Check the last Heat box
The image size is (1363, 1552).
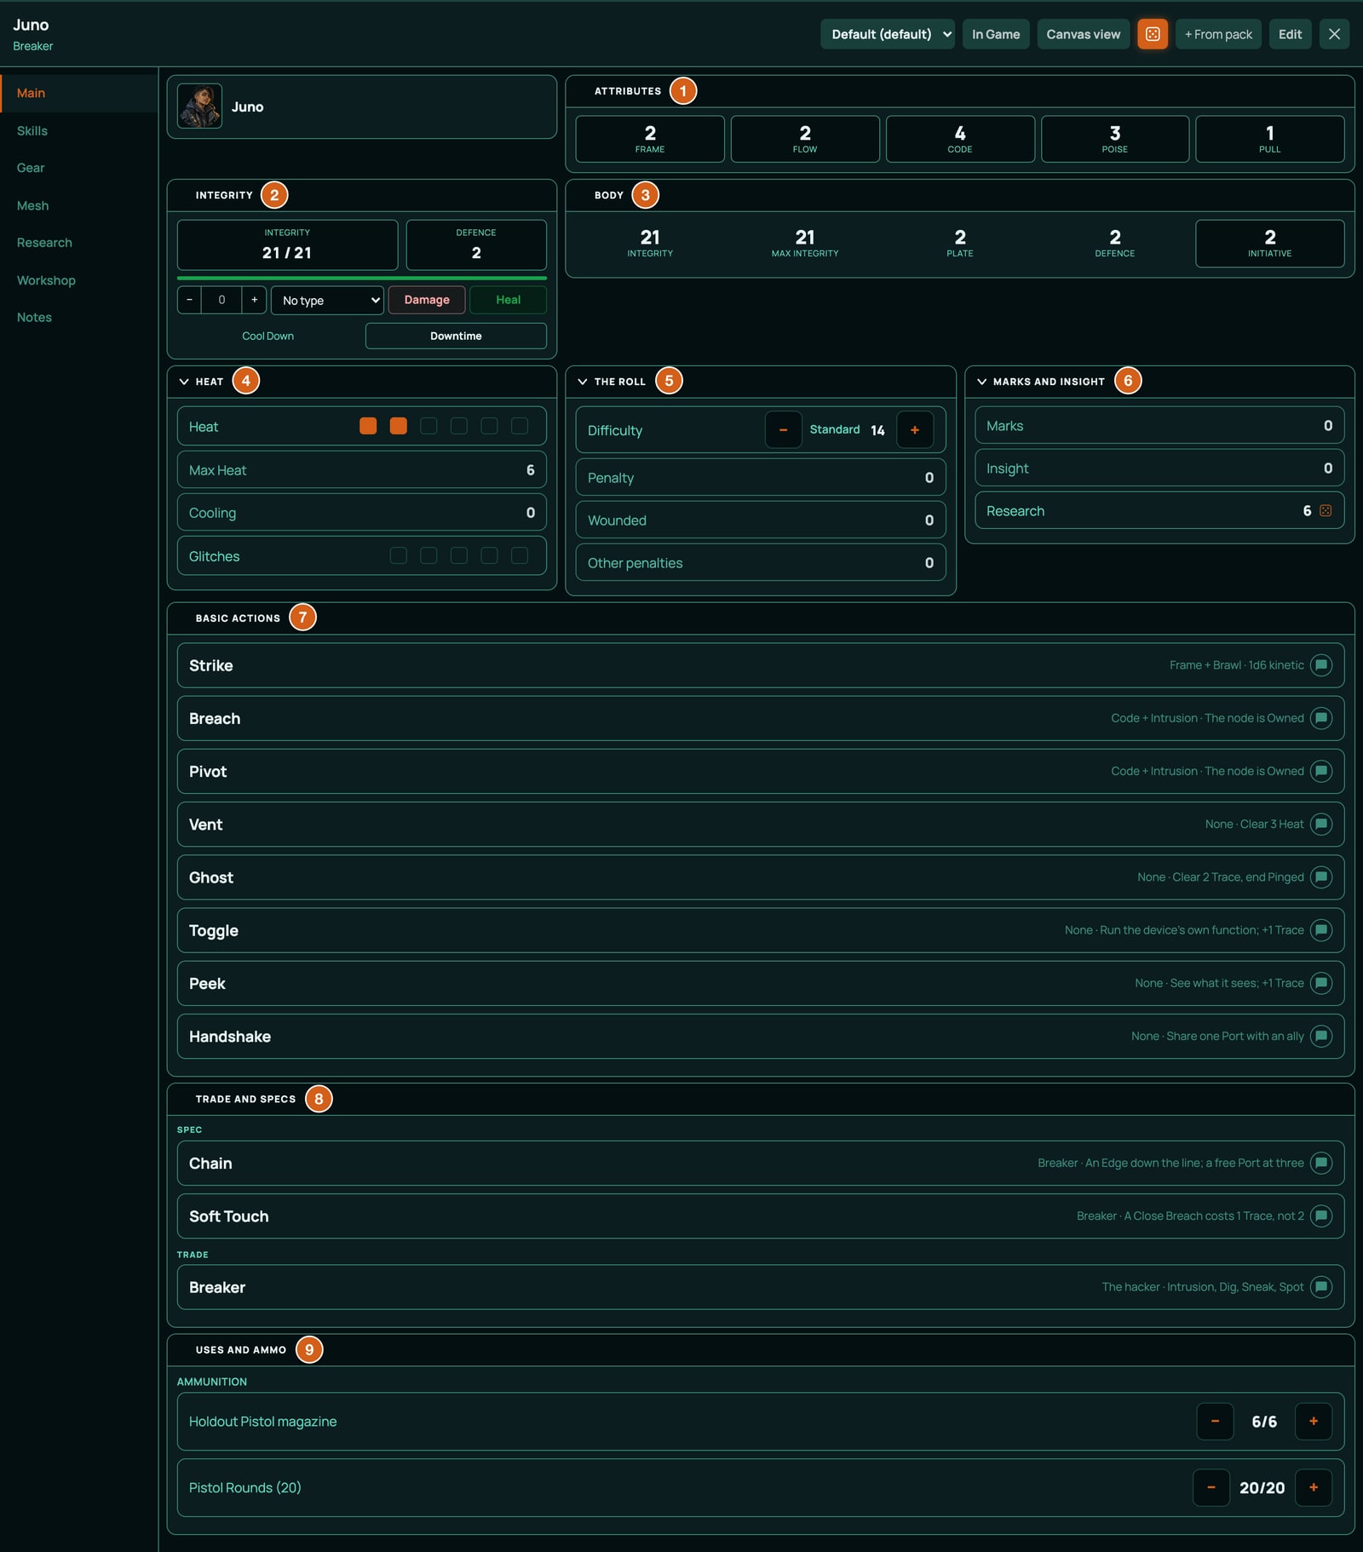[520, 426]
